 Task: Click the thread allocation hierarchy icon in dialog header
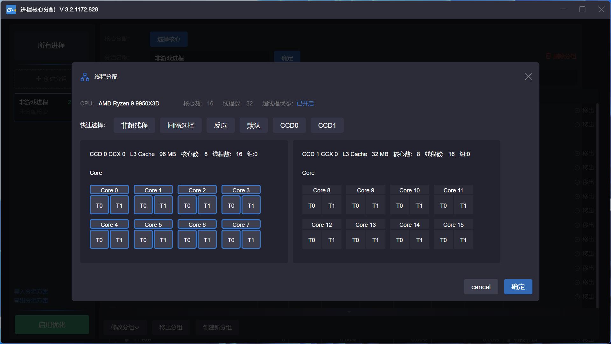[85, 77]
